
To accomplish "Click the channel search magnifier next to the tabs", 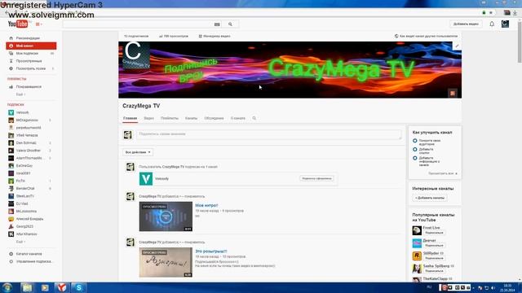I will [x=254, y=118].
